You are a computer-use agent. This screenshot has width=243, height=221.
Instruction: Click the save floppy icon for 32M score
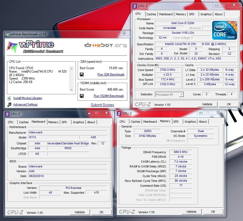(x=82, y=74)
